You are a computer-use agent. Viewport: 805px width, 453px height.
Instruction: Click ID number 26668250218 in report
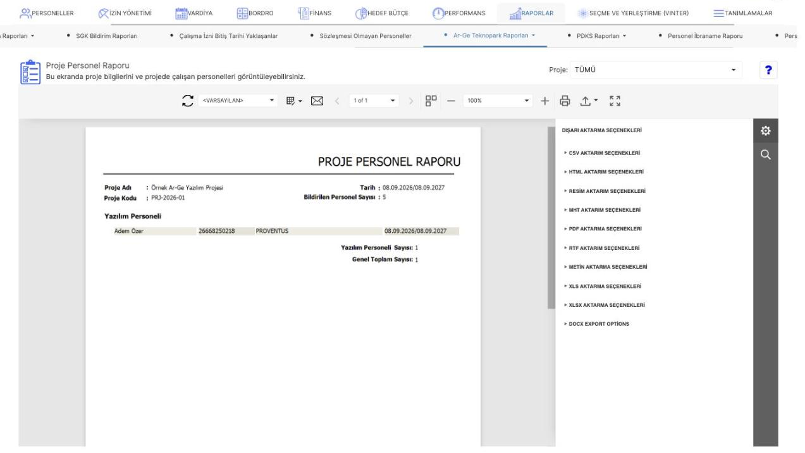pyautogui.click(x=217, y=231)
